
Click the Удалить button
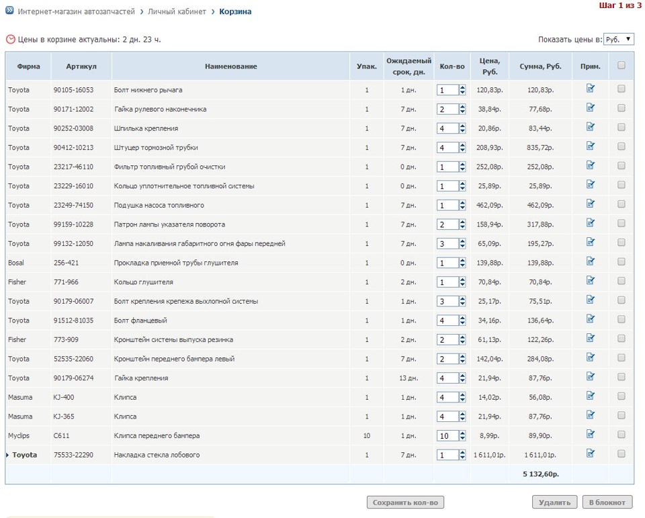(554, 502)
